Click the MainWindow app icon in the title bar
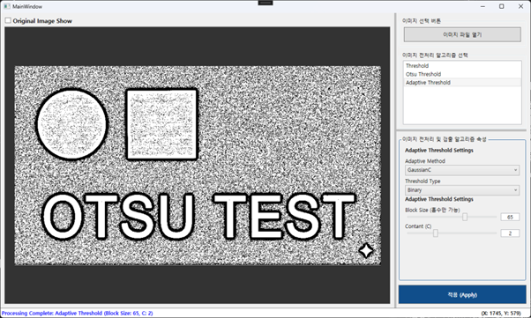This screenshot has width=531, height=318. [7, 6]
